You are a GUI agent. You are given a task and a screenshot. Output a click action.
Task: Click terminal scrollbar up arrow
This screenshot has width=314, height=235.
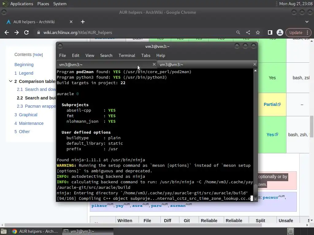pyautogui.click(x=255, y=71)
